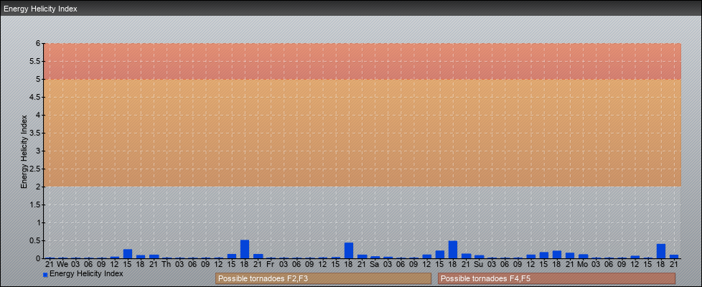Select the Friday 18 bar

tap(349, 250)
